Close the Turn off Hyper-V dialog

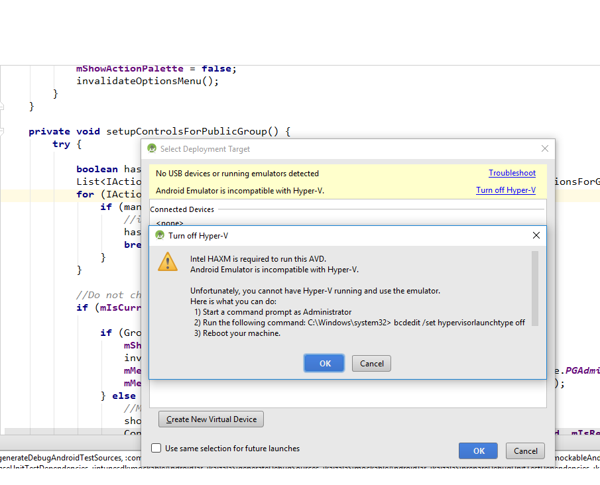click(536, 235)
